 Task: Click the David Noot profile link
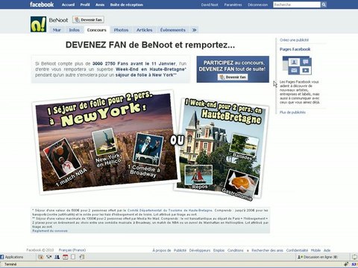[210, 4]
